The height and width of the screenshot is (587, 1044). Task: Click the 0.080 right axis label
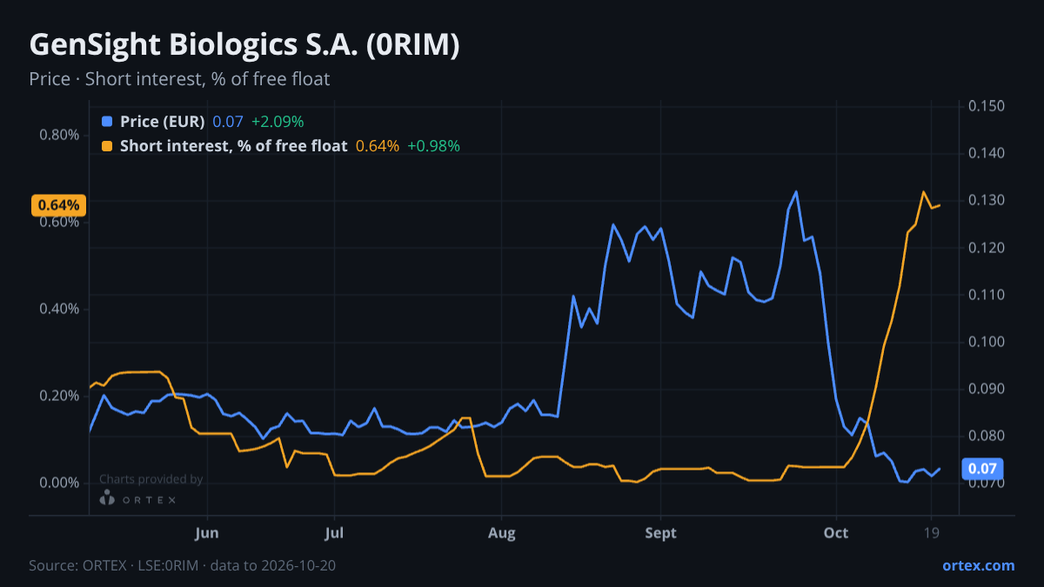(987, 436)
